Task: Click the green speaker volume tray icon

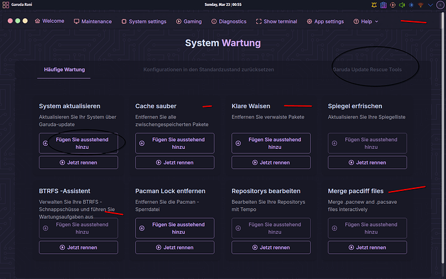Action: pyautogui.click(x=402, y=5)
